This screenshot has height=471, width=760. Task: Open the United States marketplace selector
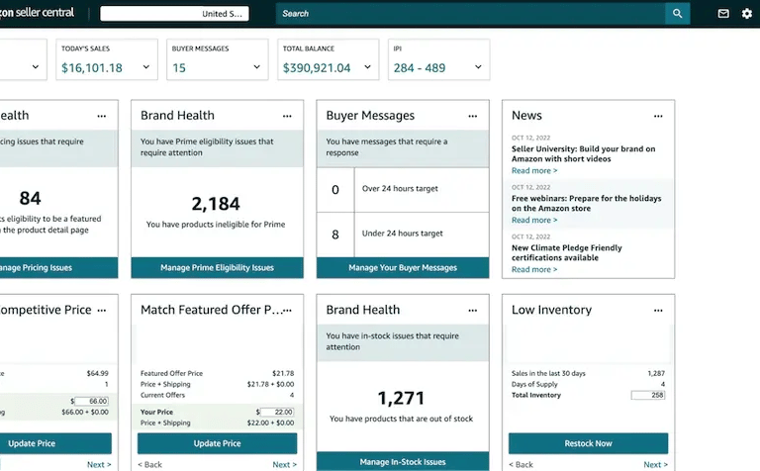(174, 14)
